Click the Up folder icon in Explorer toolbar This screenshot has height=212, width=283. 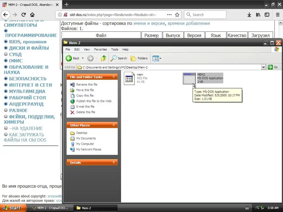tap(103, 58)
